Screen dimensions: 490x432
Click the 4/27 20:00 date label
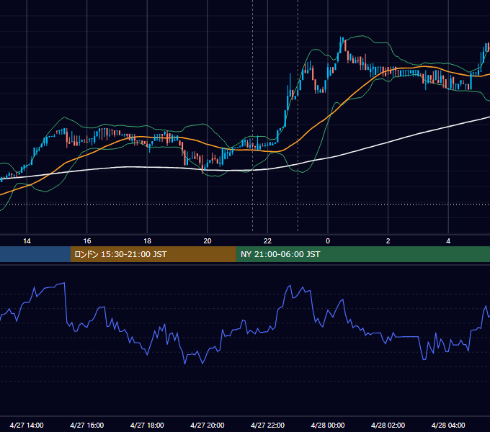[208, 425]
